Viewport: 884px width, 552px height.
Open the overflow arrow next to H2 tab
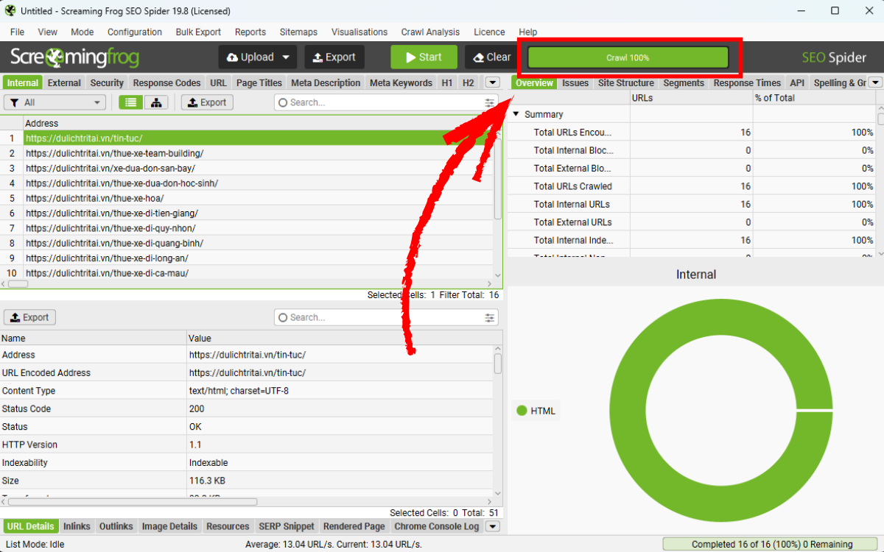(492, 82)
